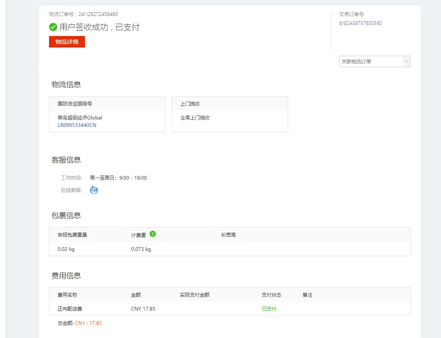Expand the 关联物流订单 dropdown
Viewport: 441px width, 338px height.
371,61
